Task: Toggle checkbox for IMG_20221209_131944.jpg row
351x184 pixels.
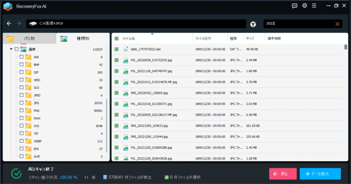Action: [x=117, y=137]
